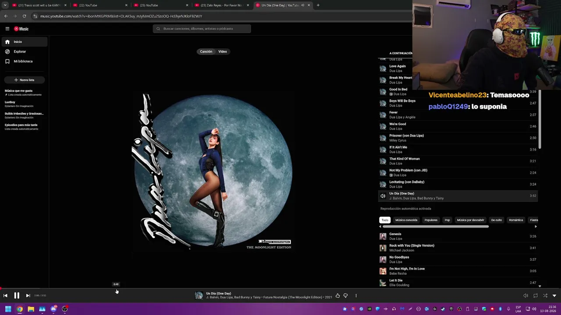Open Mi biblioteca

point(25,61)
